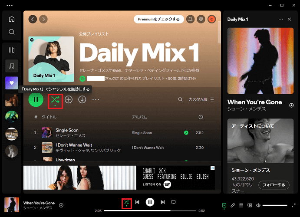300x217 pixels.
Task: Enter full screen with the expand icon
Action: point(293,206)
